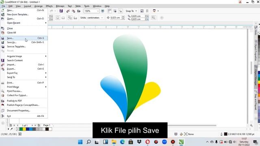The height and width of the screenshot is (146, 260).
Task: Open the Effects menu
Action: coord(49,6)
